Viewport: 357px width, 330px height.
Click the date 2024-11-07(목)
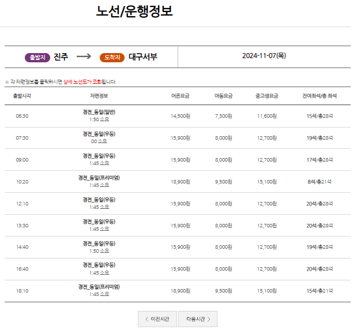(x=264, y=56)
